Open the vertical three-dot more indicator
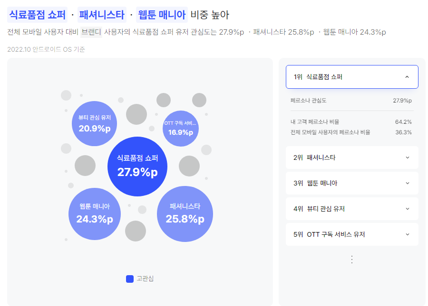This screenshot has width=428, height=306. tap(352, 260)
